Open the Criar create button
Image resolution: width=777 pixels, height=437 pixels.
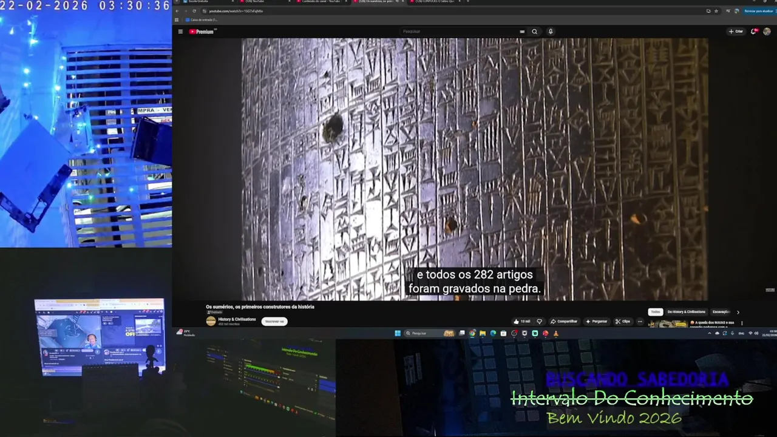point(736,32)
